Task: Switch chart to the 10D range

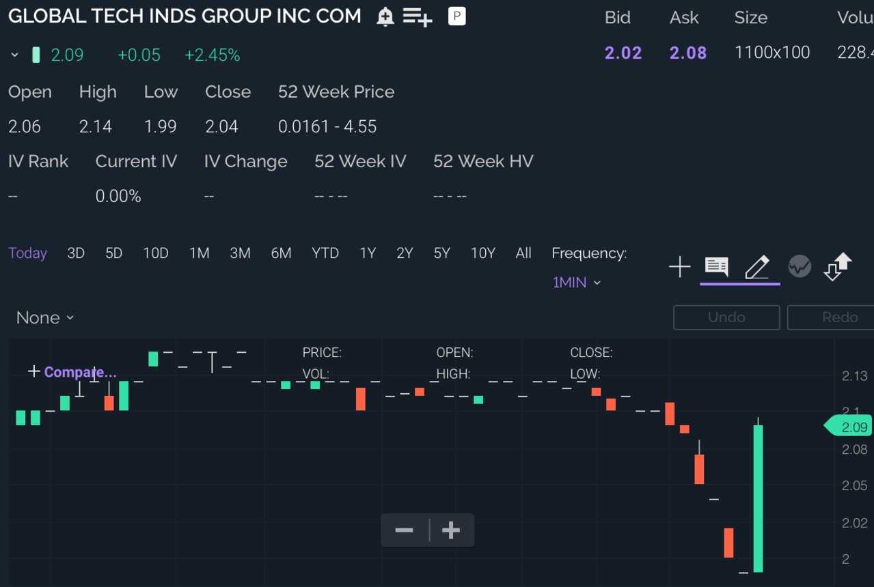Action: pyautogui.click(x=156, y=253)
